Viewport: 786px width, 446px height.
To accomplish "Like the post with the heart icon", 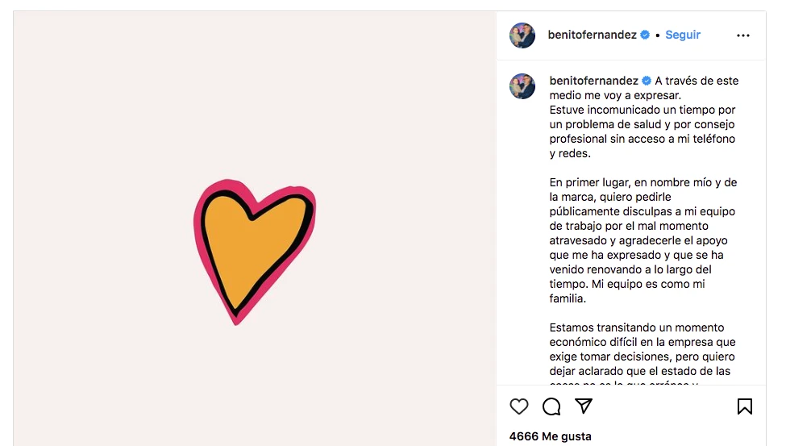I will point(519,406).
